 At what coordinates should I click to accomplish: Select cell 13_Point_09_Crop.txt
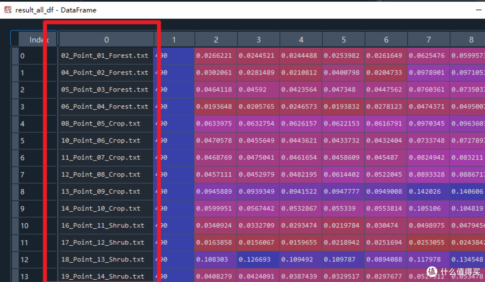coord(106,192)
